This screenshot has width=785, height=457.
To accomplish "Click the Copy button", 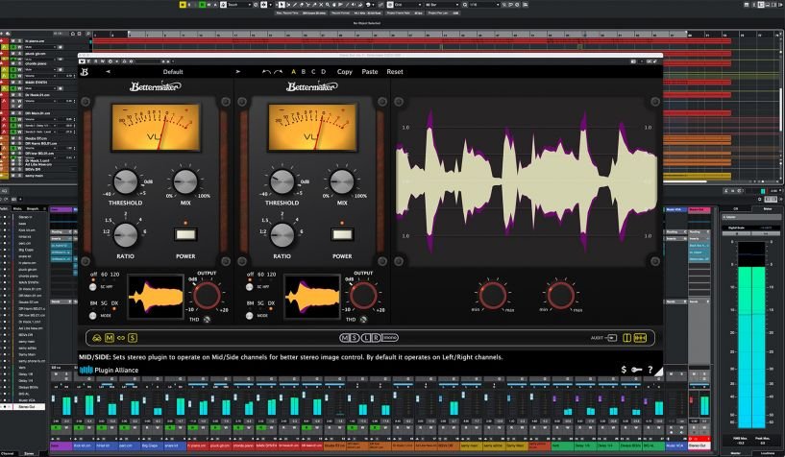I will coord(344,72).
